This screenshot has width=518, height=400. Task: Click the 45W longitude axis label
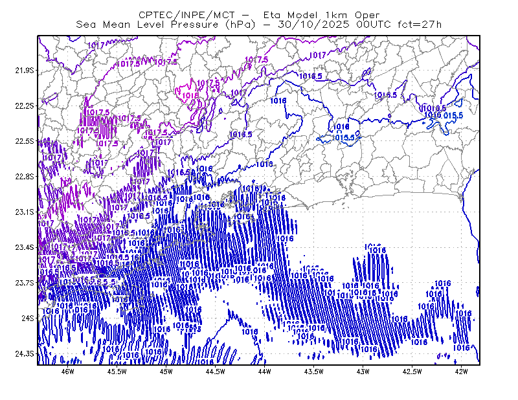166,372
